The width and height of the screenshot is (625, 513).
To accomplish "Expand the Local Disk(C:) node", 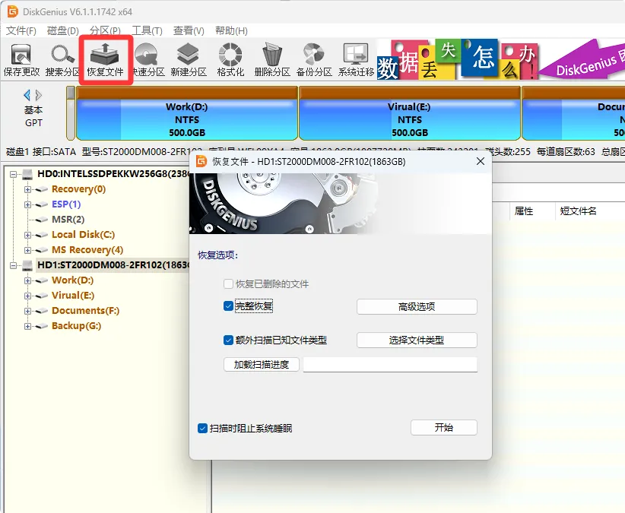I will coord(27,235).
